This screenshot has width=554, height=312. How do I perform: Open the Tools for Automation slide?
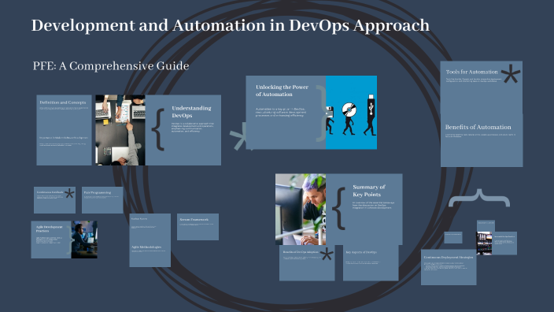[x=482, y=87]
